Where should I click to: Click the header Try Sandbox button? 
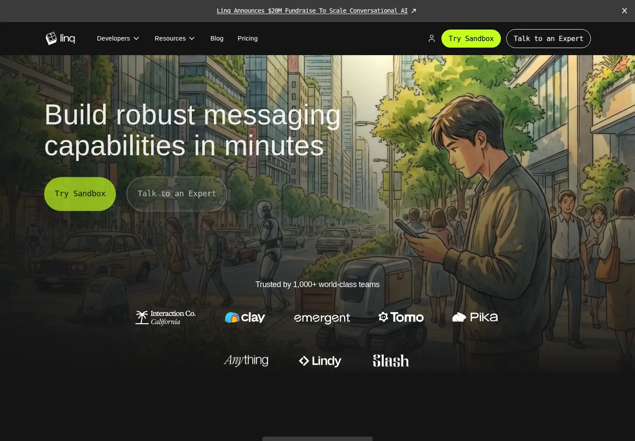coord(471,38)
